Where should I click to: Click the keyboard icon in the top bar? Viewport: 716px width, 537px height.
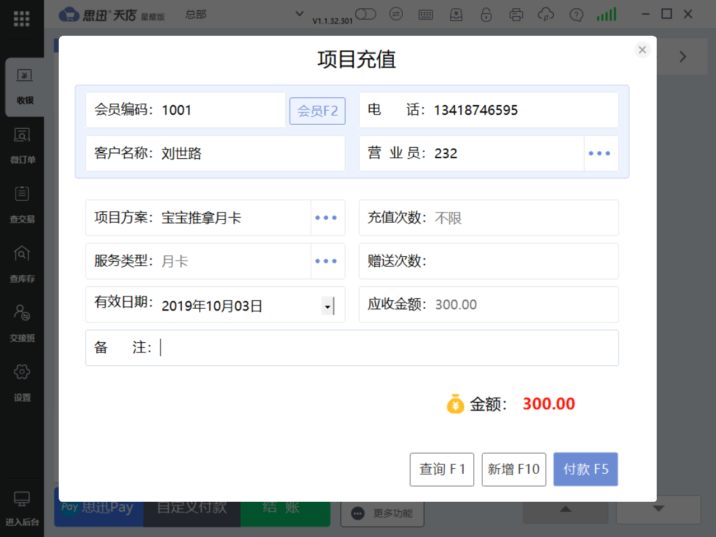(426, 14)
